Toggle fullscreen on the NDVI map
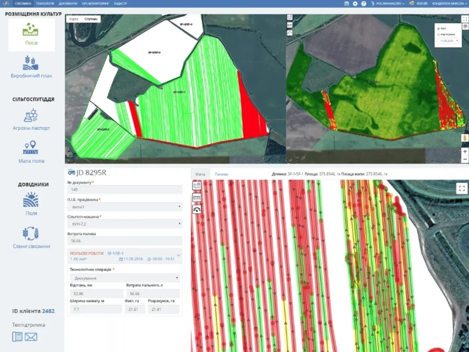469x352 pixels. tap(465, 19)
